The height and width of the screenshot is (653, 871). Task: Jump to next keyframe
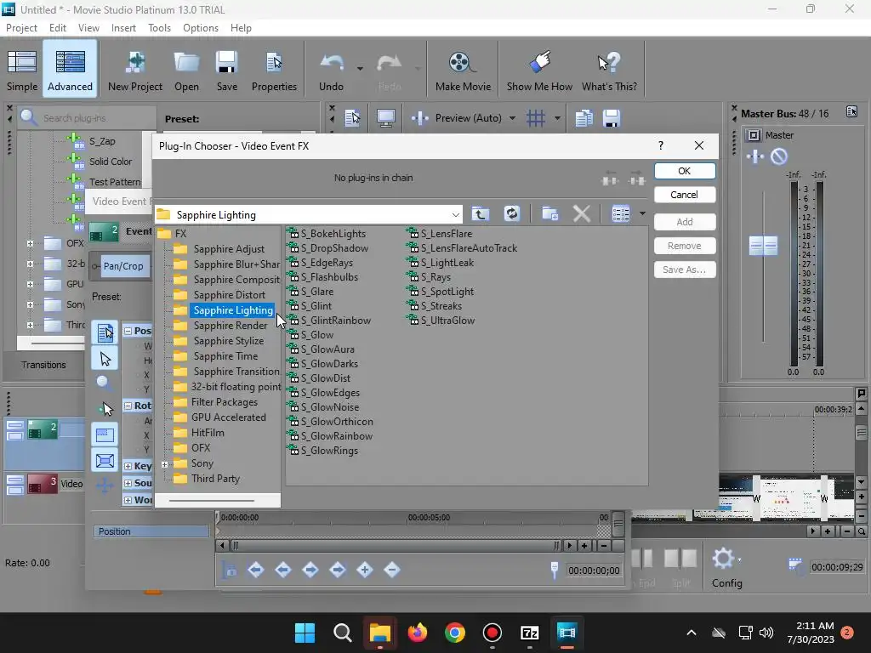(310, 570)
